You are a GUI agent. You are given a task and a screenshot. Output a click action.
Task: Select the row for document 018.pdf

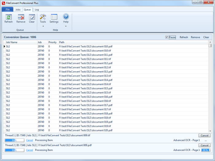(x=106, y=113)
